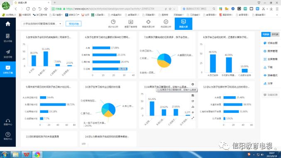Click the 17.08% bar in question 6 chart
This screenshot has width=281, height=158.
[101, 48]
